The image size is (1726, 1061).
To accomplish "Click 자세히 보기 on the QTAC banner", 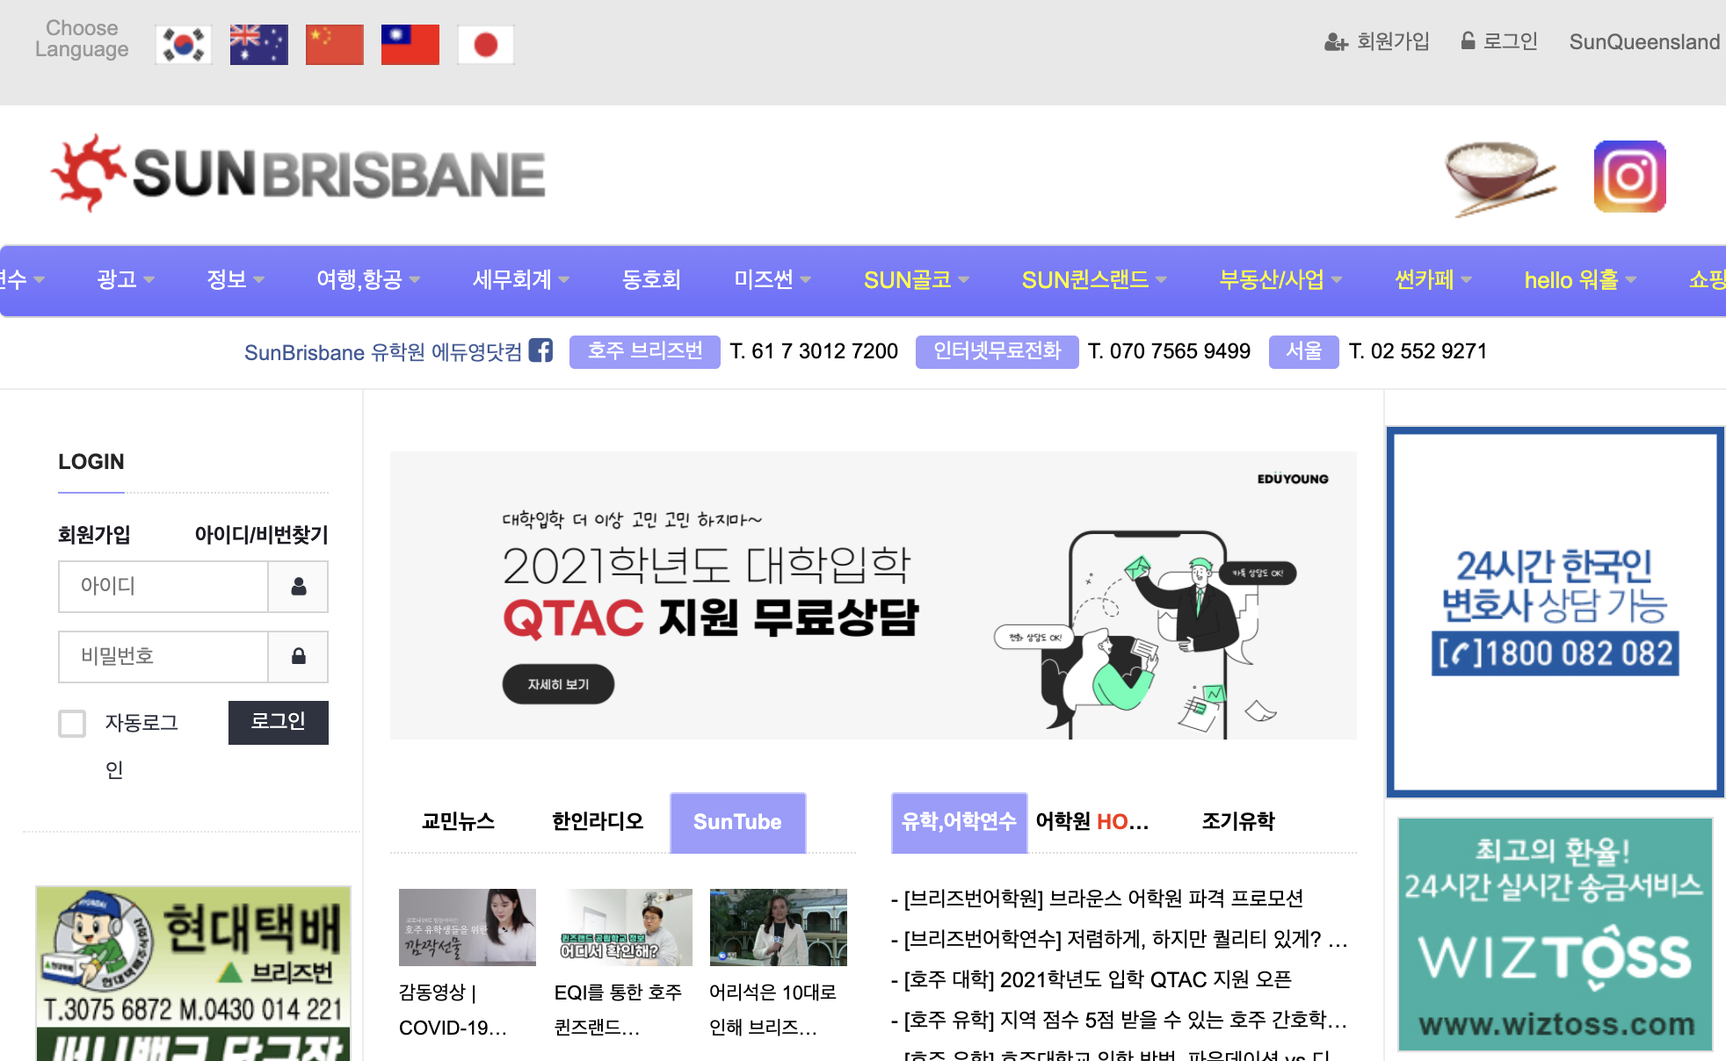I will [x=558, y=684].
